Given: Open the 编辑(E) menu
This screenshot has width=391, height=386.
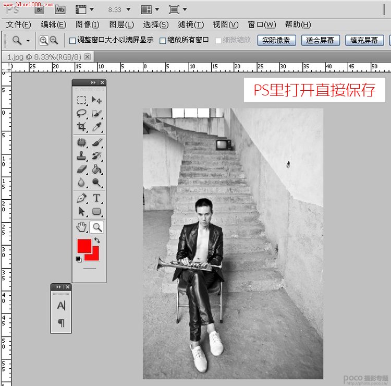Looking at the screenshot, I should 53,25.
